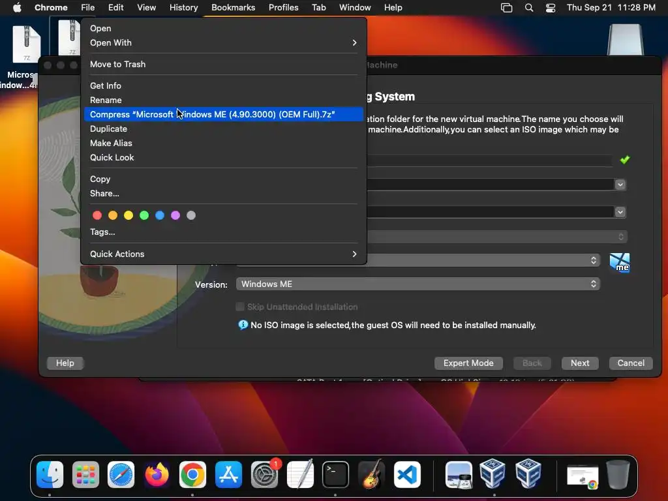Launch GarageBand from the dock
Image resolution: width=668 pixels, height=501 pixels.
click(x=371, y=474)
